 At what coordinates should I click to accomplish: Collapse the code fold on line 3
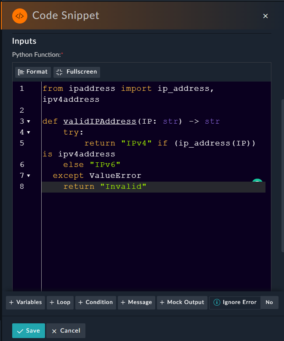pos(29,122)
